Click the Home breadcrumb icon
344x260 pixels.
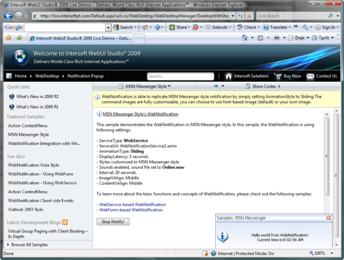click(9, 76)
